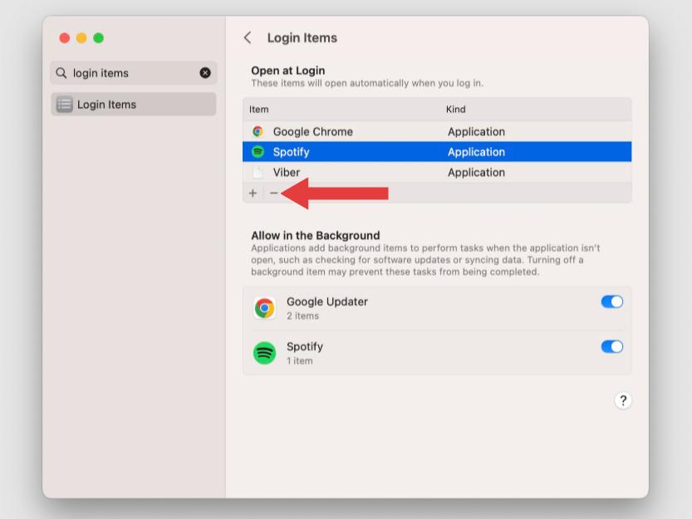
Task: Sort by the Item column header
Action: [x=258, y=110]
